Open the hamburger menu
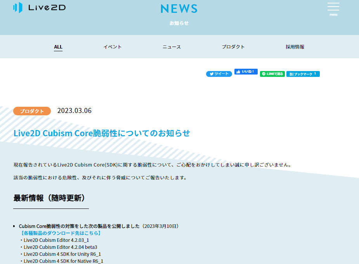Image resolution: width=359 pixels, height=264 pixels. (333, 7)
